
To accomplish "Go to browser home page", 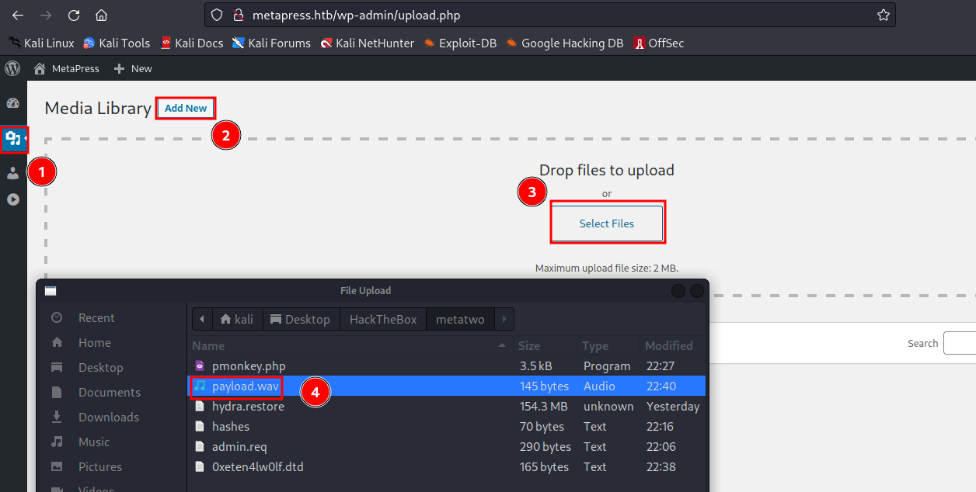I will 101,16.
